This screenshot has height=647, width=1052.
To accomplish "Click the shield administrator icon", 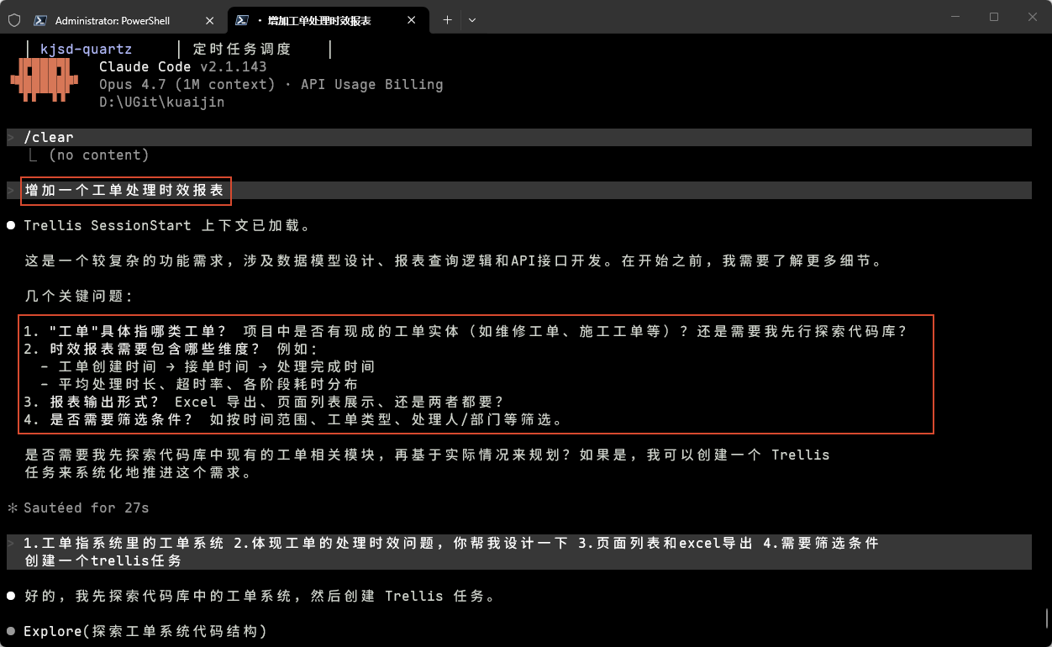I will click(13, 20).
